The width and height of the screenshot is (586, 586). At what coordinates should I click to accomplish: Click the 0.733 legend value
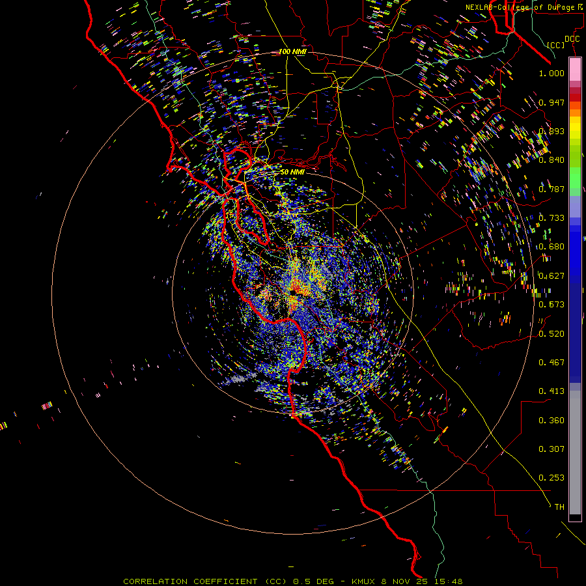(551, 218)
